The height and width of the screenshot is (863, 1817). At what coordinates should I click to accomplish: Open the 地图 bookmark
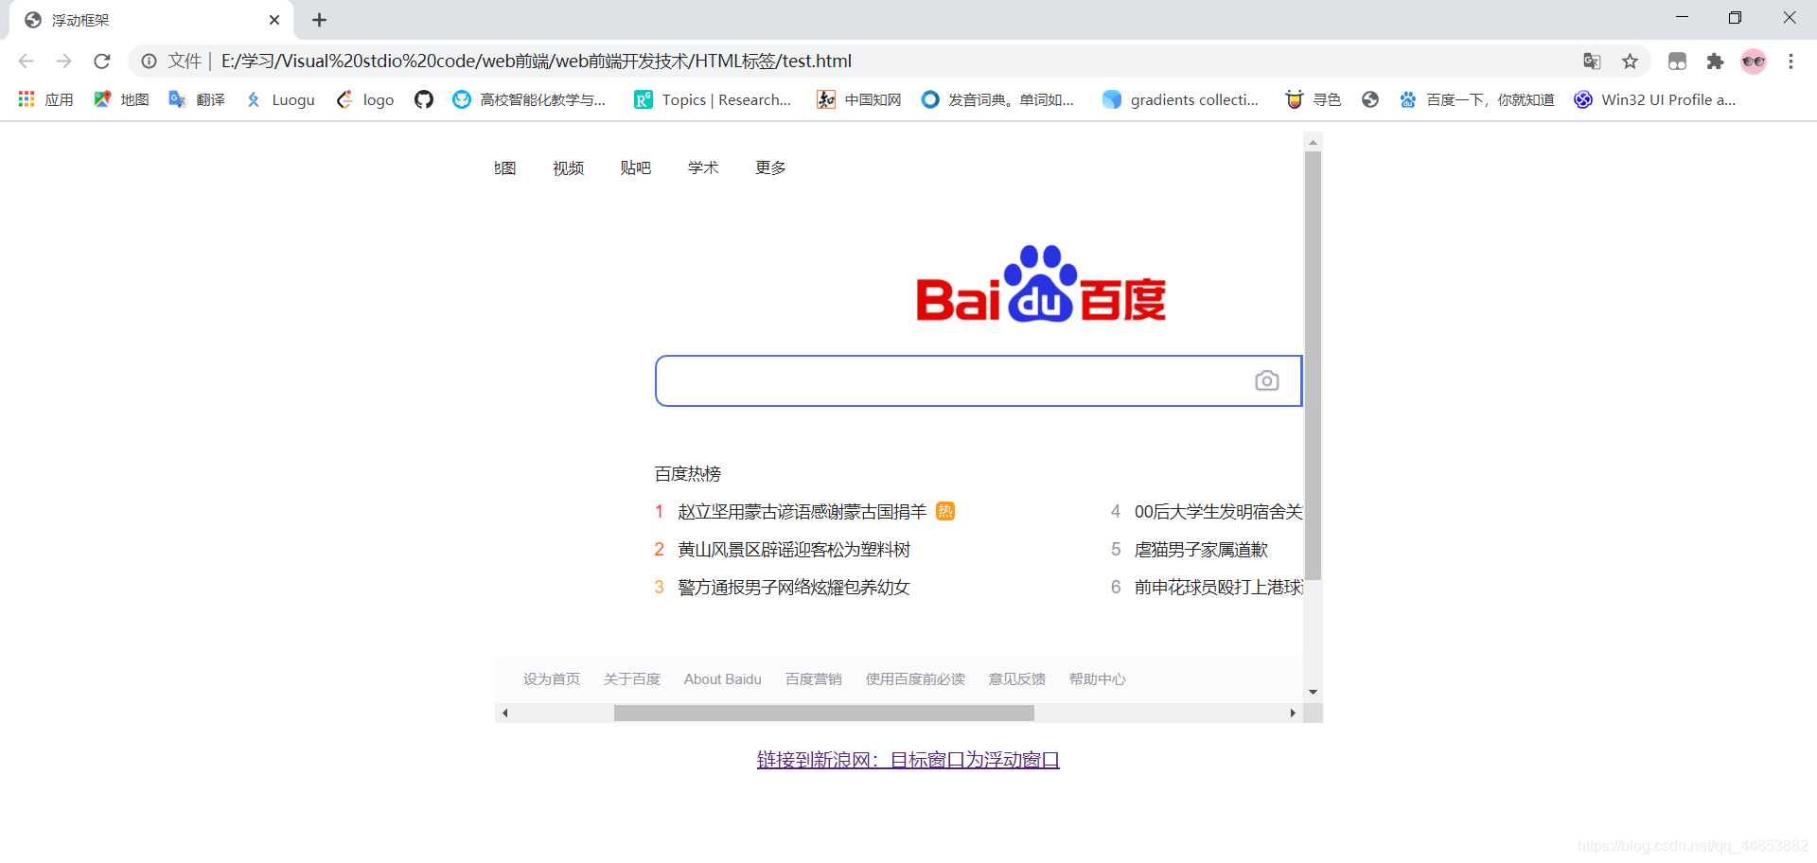coord(121,99)
